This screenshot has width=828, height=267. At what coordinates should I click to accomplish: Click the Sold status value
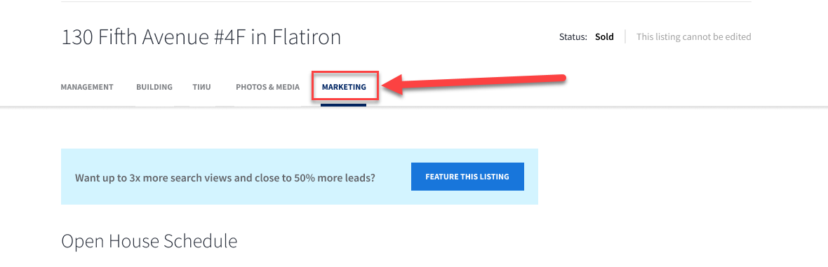click(604, 37)
